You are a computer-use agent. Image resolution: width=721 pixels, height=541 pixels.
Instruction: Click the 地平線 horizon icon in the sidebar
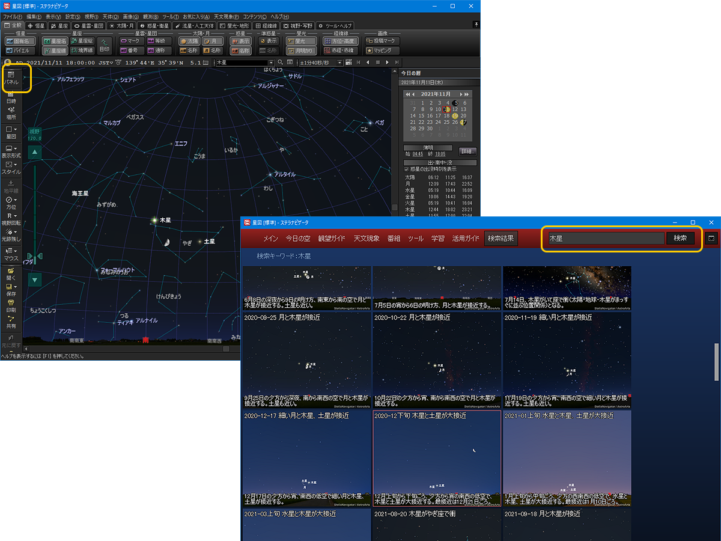pyautogui.click(x=11, y=187)
